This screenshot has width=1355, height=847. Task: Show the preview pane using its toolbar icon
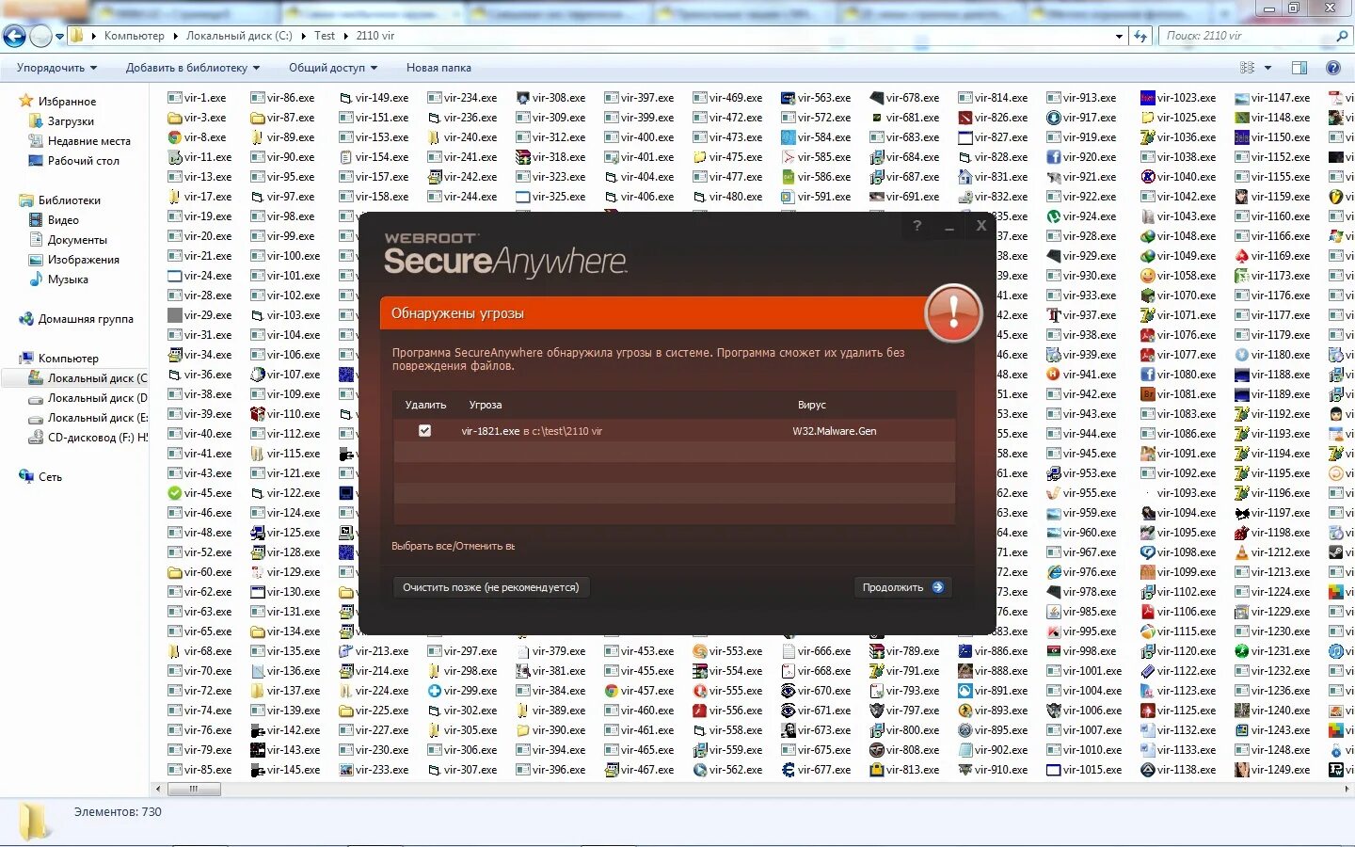click(1299, 67)
